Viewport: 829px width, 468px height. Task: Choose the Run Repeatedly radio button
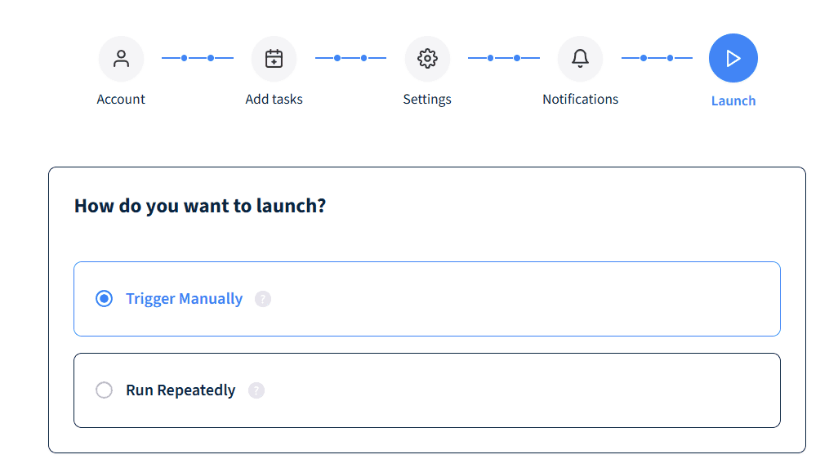[104, 390]
